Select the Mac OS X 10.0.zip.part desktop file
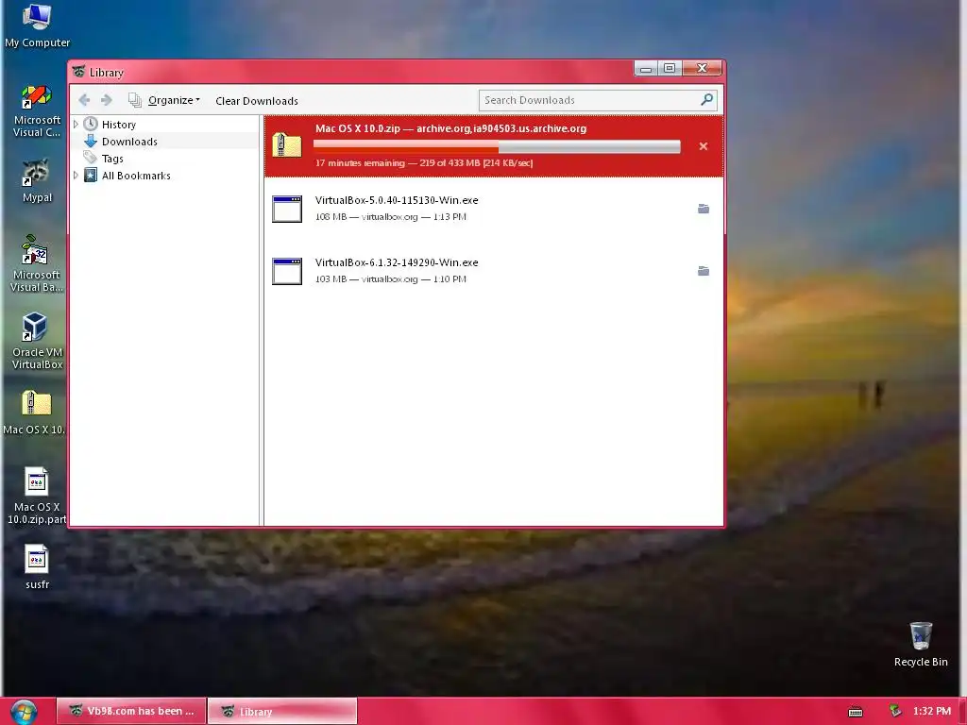Screen dimensions: 967x725 tap(37, 496)
